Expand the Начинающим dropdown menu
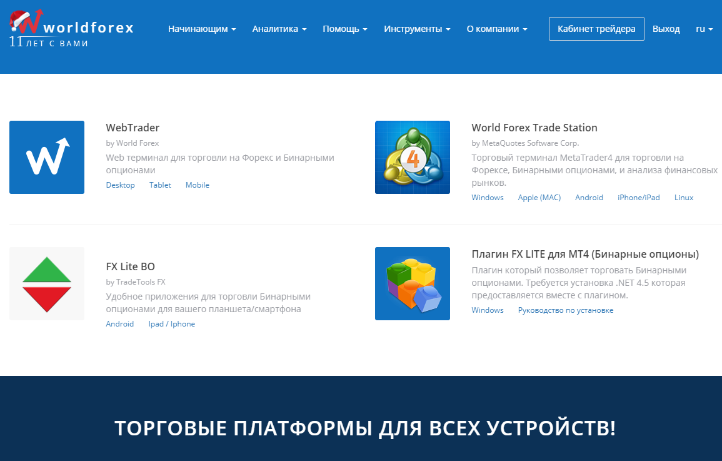This screenshot has width=722, height=461. tap(202, 29)
